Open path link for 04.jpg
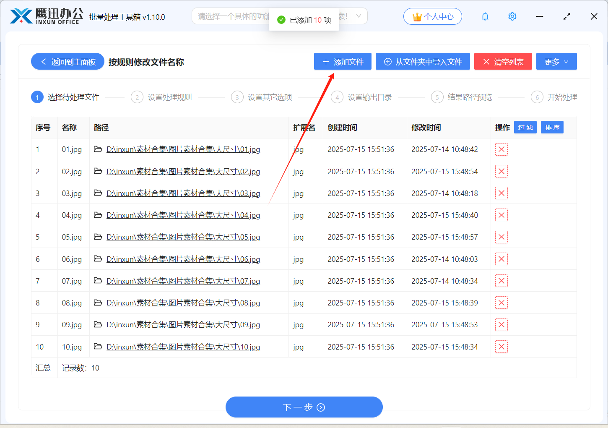608x428 pixels. [x=183, y=215]
